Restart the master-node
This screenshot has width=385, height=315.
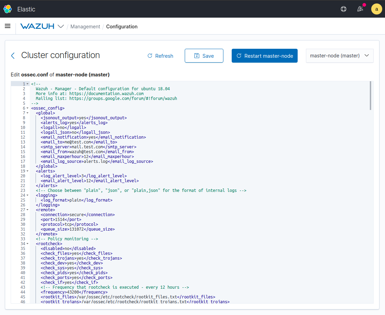tap(264, 55)
